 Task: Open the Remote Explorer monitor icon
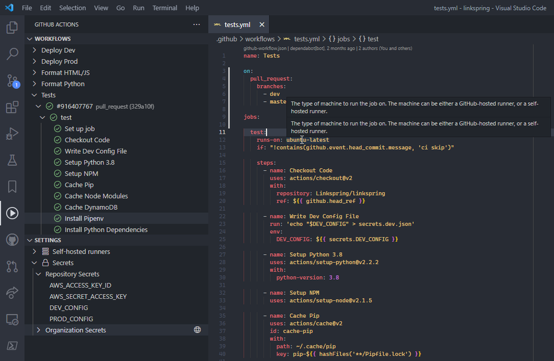(12, 320)
